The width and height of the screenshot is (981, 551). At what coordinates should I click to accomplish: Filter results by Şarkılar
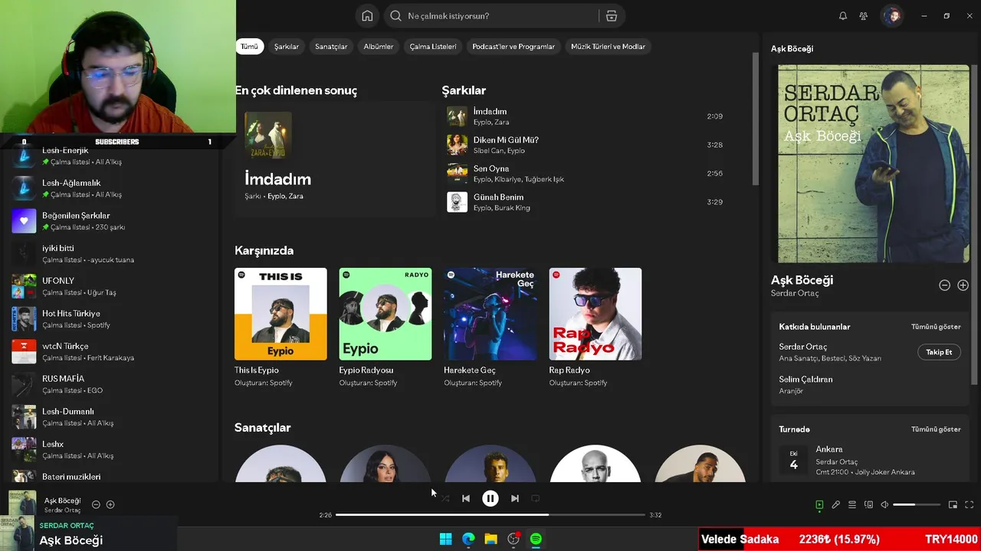pos(287,47)
